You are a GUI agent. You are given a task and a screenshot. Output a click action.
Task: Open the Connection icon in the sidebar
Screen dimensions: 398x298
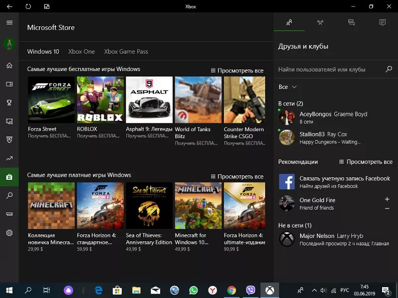pos(9,214)
